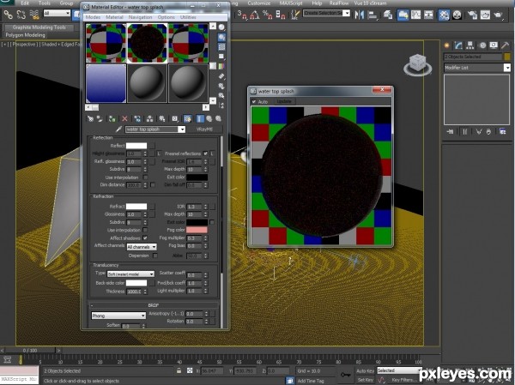Click Render Production teapot icon
The image size is (515, 385).
tap(498, 15)
